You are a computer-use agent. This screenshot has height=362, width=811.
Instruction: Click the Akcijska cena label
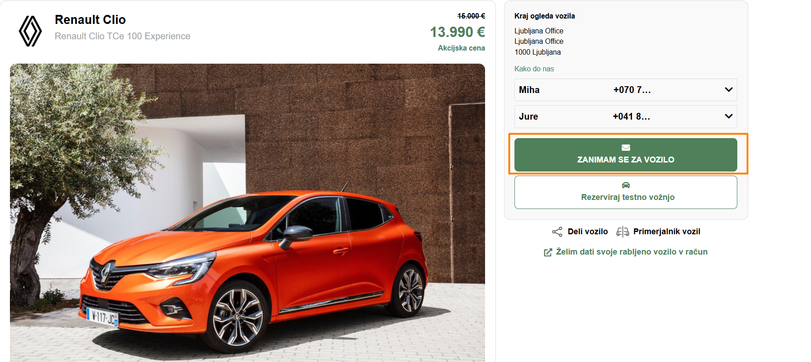click(461, 48)
